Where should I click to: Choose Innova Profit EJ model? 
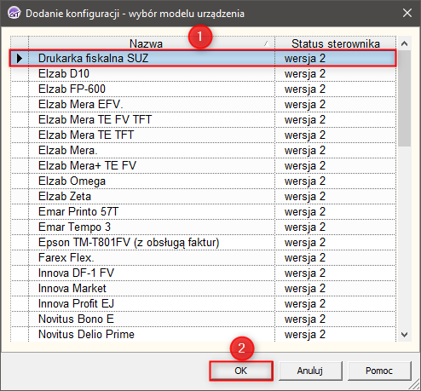coord(204,304)
